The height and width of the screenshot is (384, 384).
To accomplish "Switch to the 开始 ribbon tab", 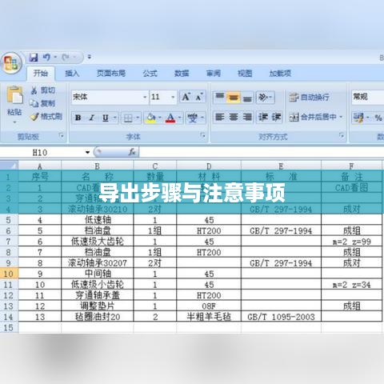I will pos(41,74).
